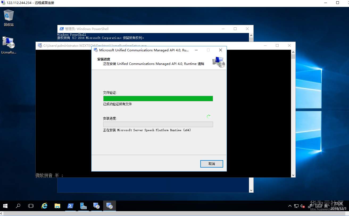Switch input language using the 英 indicator
The height and width of the screenshot is (216, 349).
[326, 206]
